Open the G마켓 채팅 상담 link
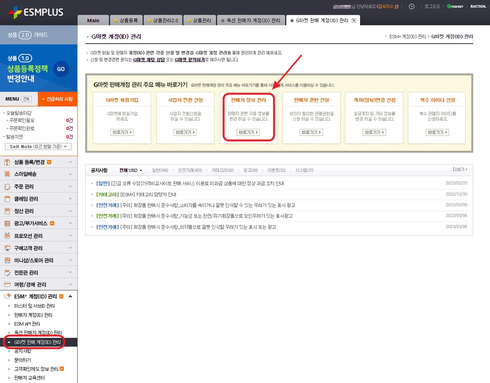This screenshot has width=490, height=383. point(149,60)
